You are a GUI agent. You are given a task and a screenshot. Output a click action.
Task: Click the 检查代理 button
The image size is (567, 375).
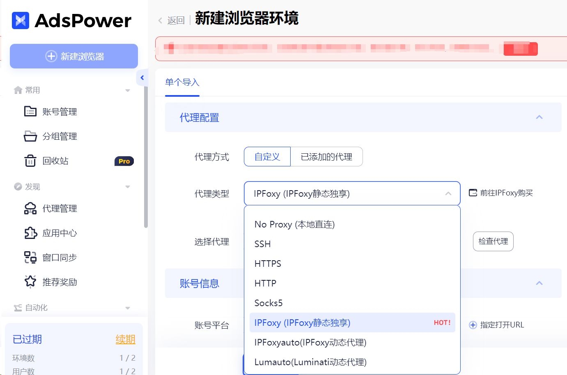(493, 241)
